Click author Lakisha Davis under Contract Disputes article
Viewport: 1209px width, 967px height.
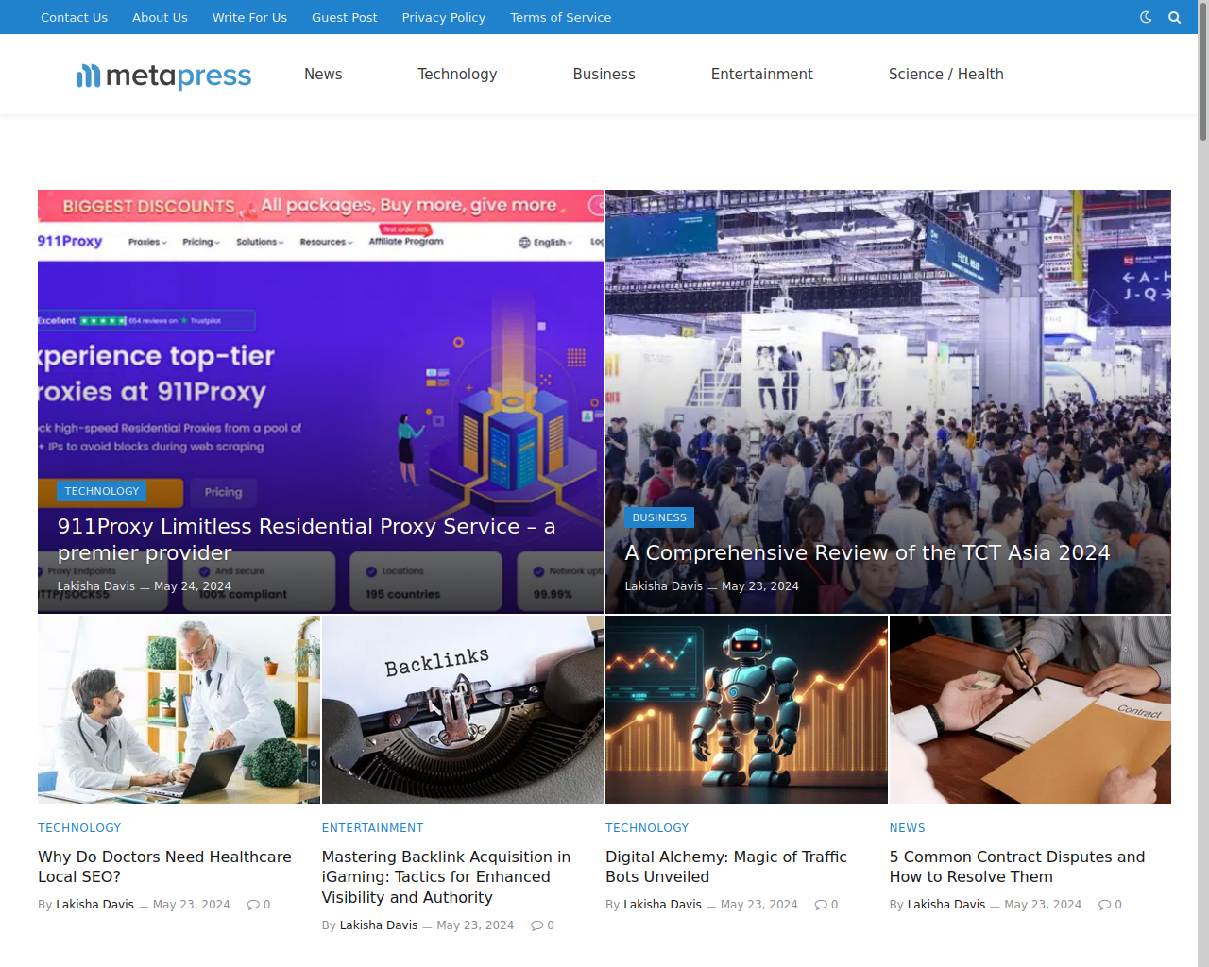pyautogui.click(x=946, y=905)
